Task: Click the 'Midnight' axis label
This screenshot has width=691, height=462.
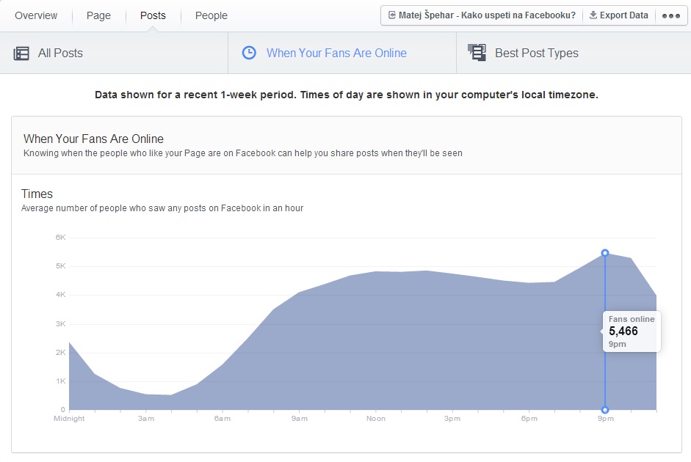Action: pos(69,419)
